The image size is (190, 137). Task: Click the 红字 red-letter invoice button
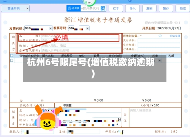tap(116, 8)
